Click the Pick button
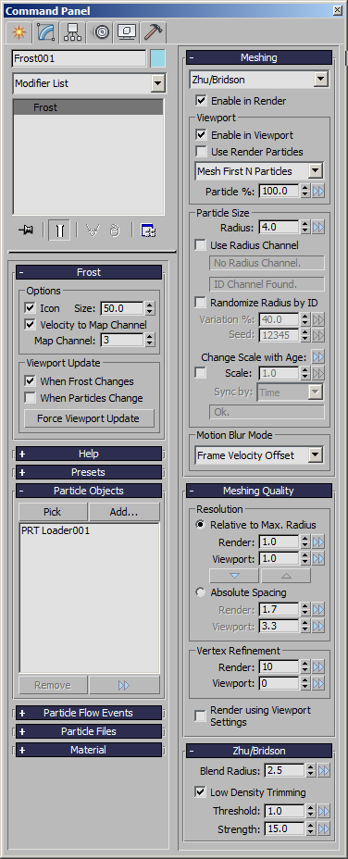The width and height of the screenshot is (348, 859). (x=53, y=512)
